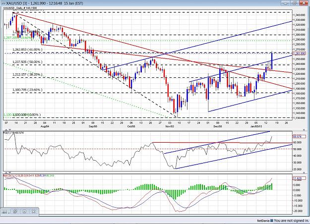The image size is (310, 224).
Task: Click the RSI(1) 14 indicator label
Action: pyautogui.click(x=13, y=133)
